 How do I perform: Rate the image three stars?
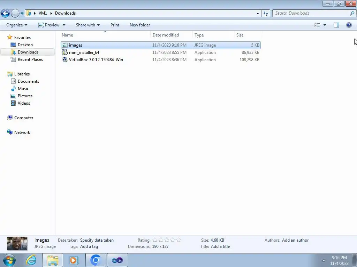click(x=167, y=240)
